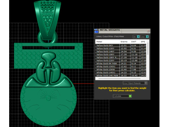
Task: Select the Yellow Gold:10KY row
Action: pyautogui.click(x=121, y=48)
